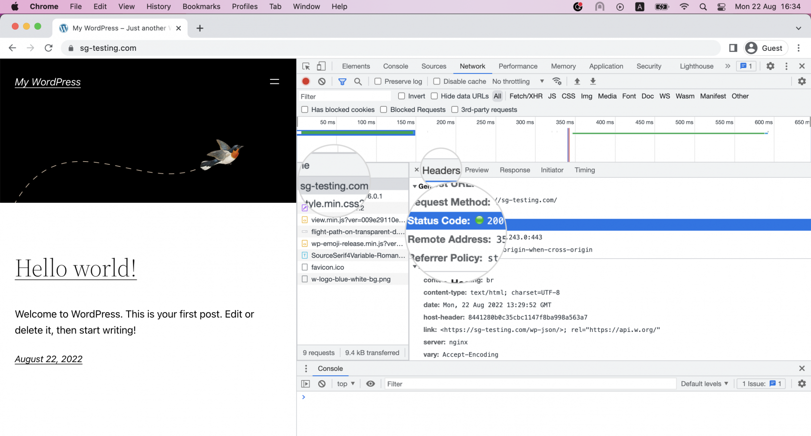Open the network search magnifier
Viewport: 811px width, 436px height.
point(358,81)
